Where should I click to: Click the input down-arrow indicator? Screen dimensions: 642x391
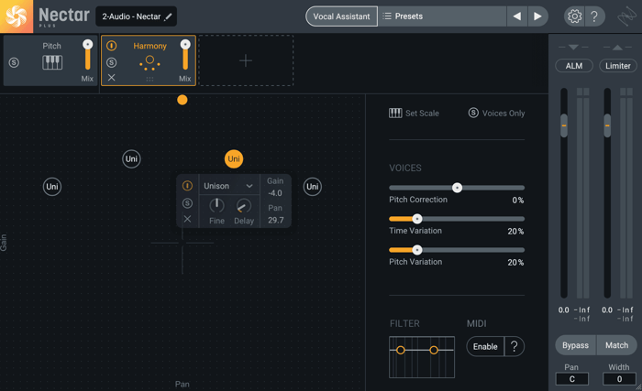pos(573,47)
